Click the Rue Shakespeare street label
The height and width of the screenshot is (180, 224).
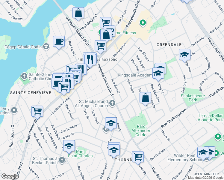174,118
